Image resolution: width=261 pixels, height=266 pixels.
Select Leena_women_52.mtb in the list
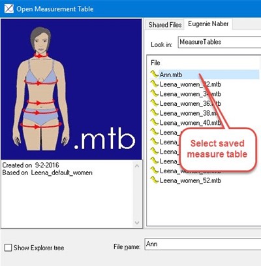tap(191, 180)
